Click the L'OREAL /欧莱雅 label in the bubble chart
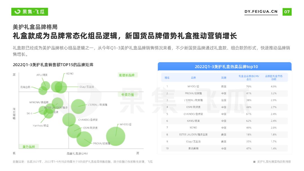Image resolution: width=304 pixels, height=171 pixels. tap(98, 105)
